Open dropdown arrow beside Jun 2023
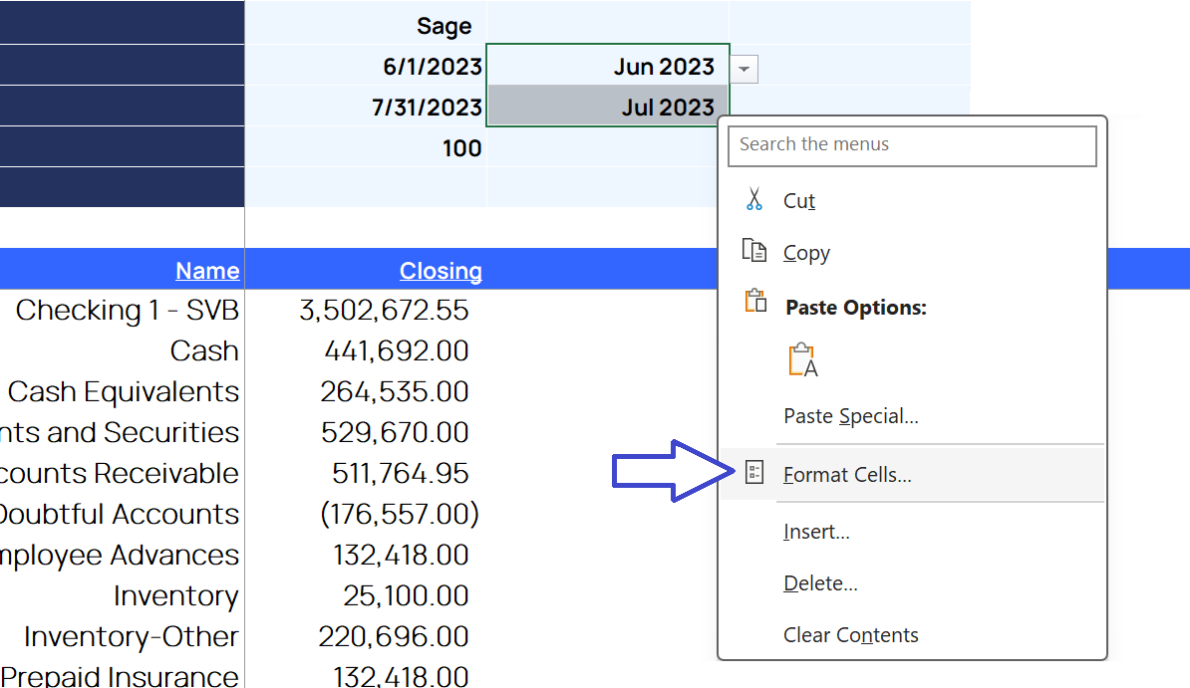 (744, 69)
